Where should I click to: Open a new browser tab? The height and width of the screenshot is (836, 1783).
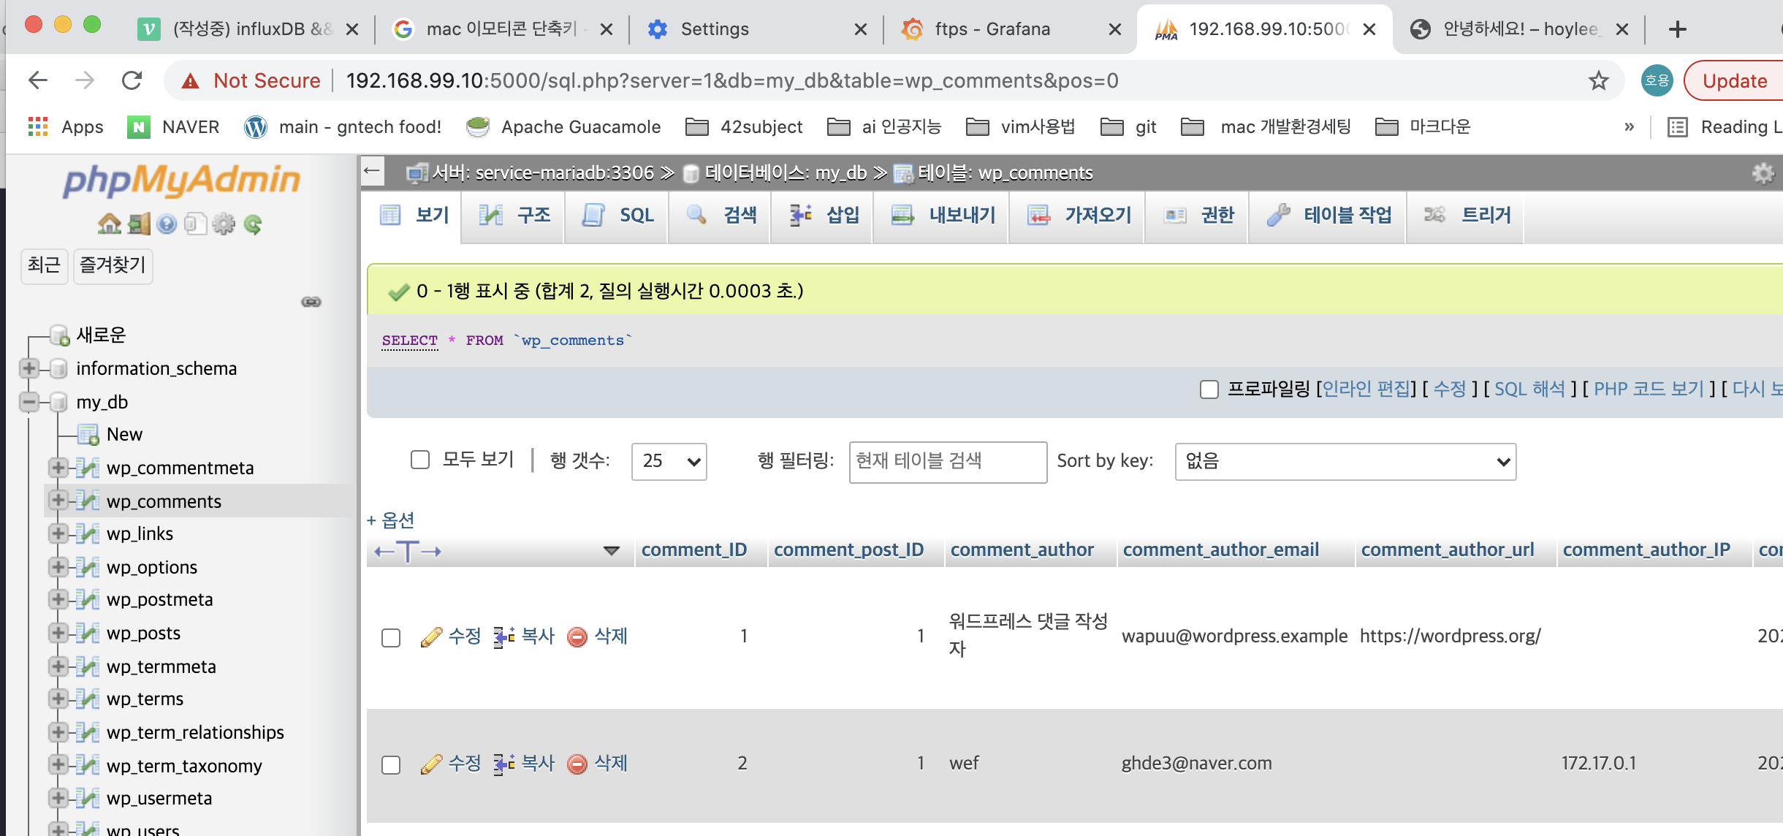point(1678,29)
